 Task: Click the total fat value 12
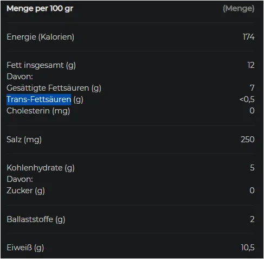click(x=251, y=65)
